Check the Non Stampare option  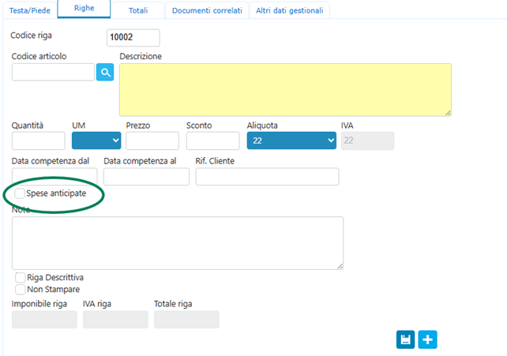21,289
